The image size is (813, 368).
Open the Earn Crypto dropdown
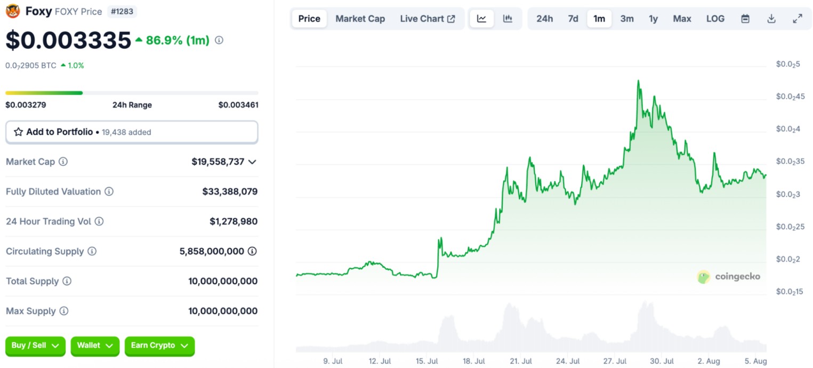(159, 346)
